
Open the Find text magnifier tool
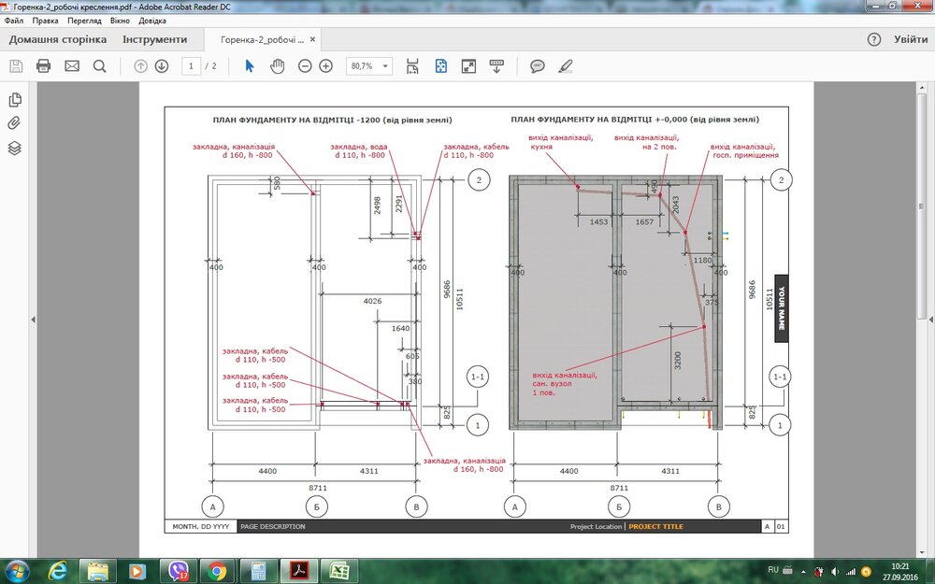coord(99,66)
